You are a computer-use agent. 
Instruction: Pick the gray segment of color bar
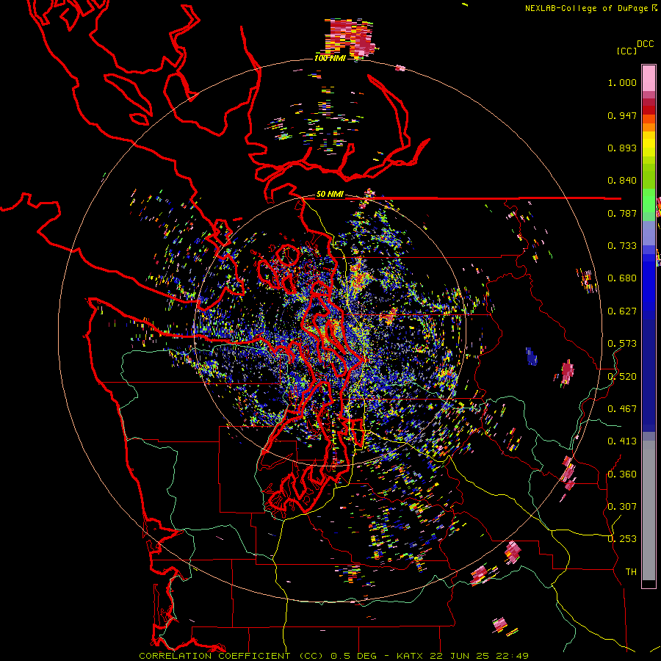[649, 510]
